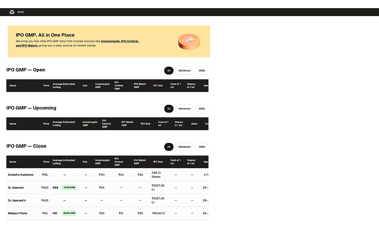Click IPO GMP — Open section heading
This screenshot has width=379, height=230.
click(26, 70)
